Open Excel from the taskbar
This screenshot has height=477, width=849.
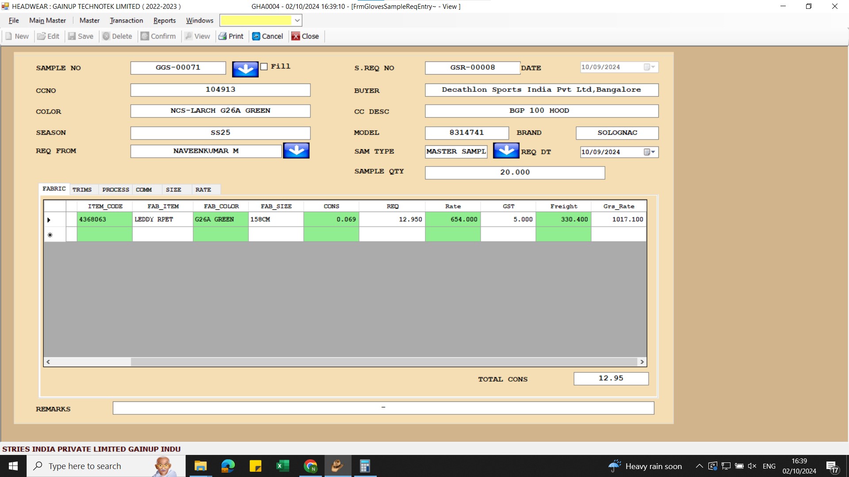(283, 466)
